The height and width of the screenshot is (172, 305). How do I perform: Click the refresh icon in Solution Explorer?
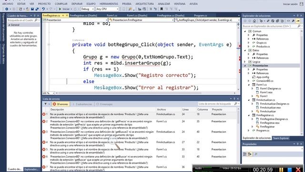pyautogui.click(x=273, y=21)
